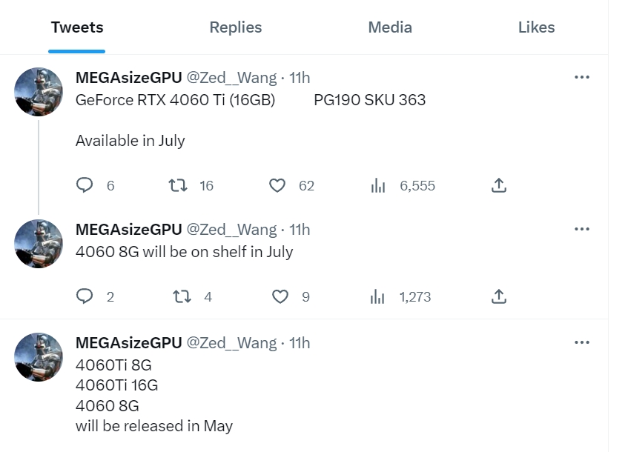View analytics for the 1,273 views tweet
The width and height of the screenshot is (628, 452).
(x=378, y=296)
